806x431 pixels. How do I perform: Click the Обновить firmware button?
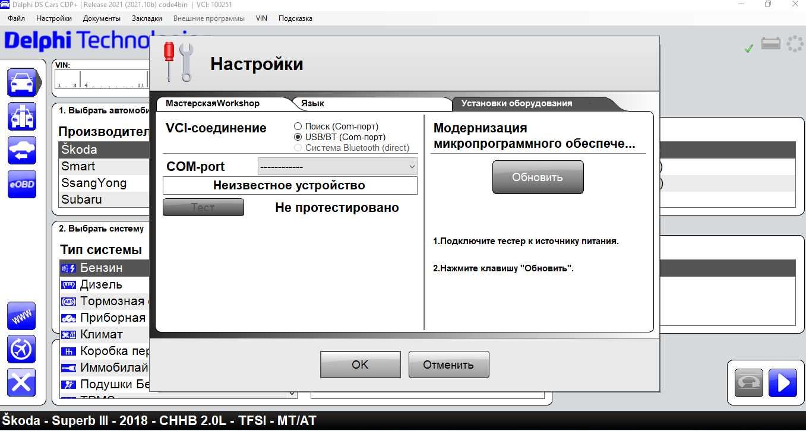[x=538, y=177]
